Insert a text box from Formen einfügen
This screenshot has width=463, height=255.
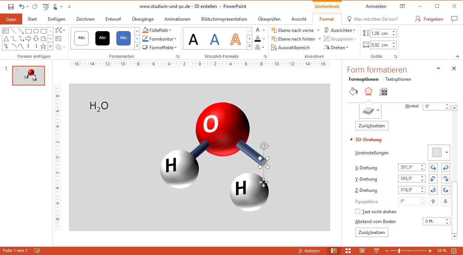[x=59, y=38]
